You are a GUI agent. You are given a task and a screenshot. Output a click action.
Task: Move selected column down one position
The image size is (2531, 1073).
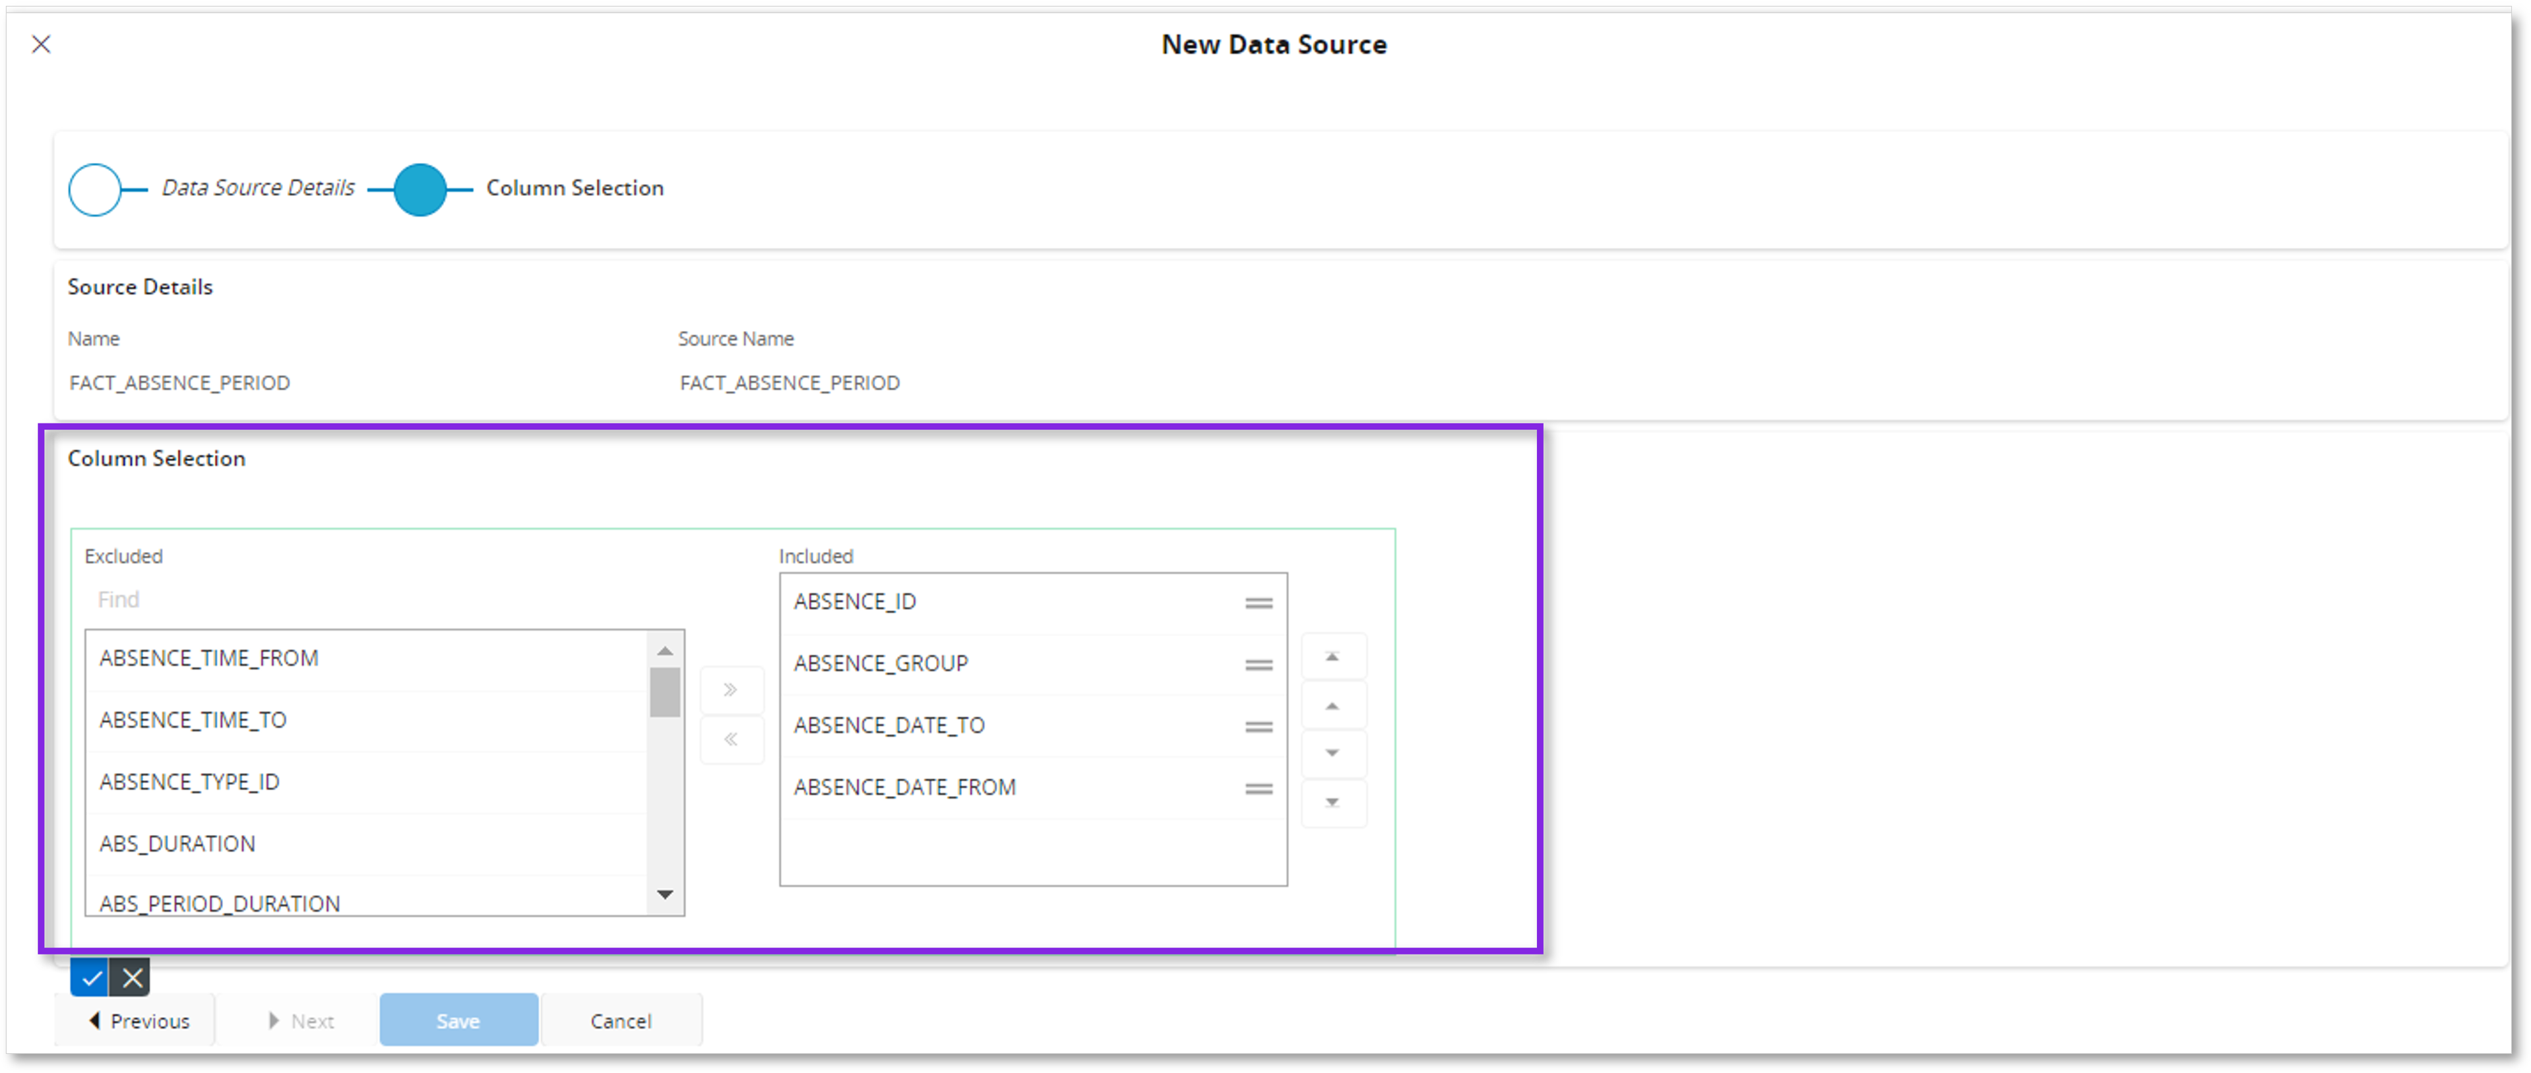tap(1333, 754)
